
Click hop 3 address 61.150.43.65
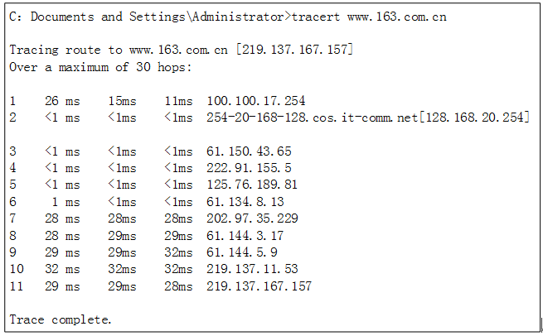tap(249, 151)
